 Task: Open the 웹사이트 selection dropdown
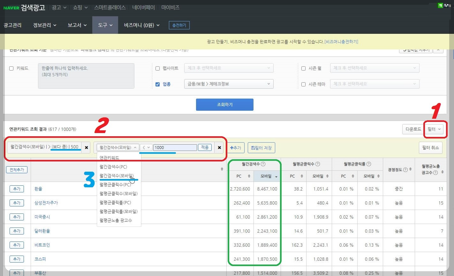pyautogui.click(x=229, y=68)
